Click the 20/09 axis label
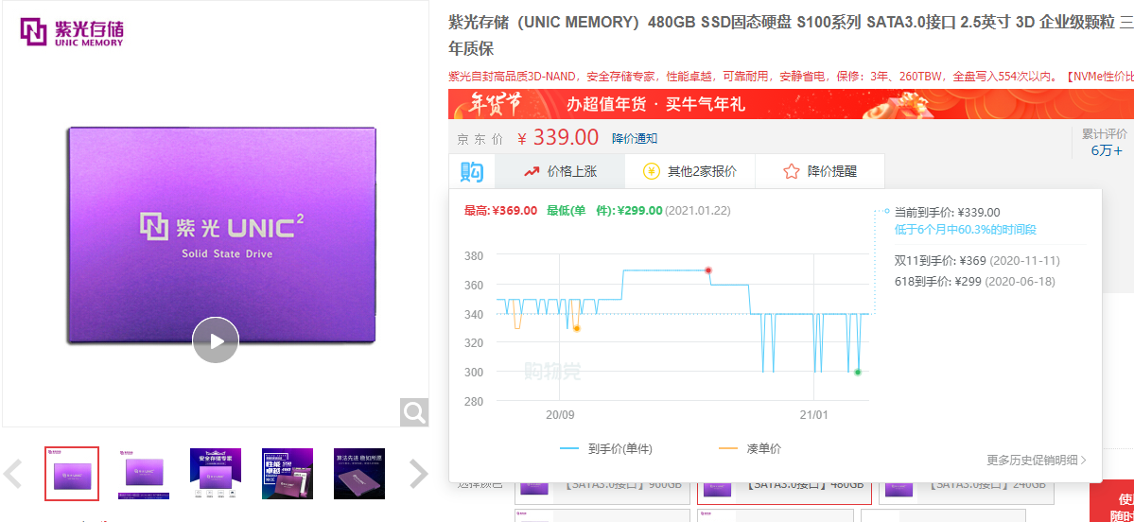The width and height of the screenshot is (1134, 522). pos(560,416)
